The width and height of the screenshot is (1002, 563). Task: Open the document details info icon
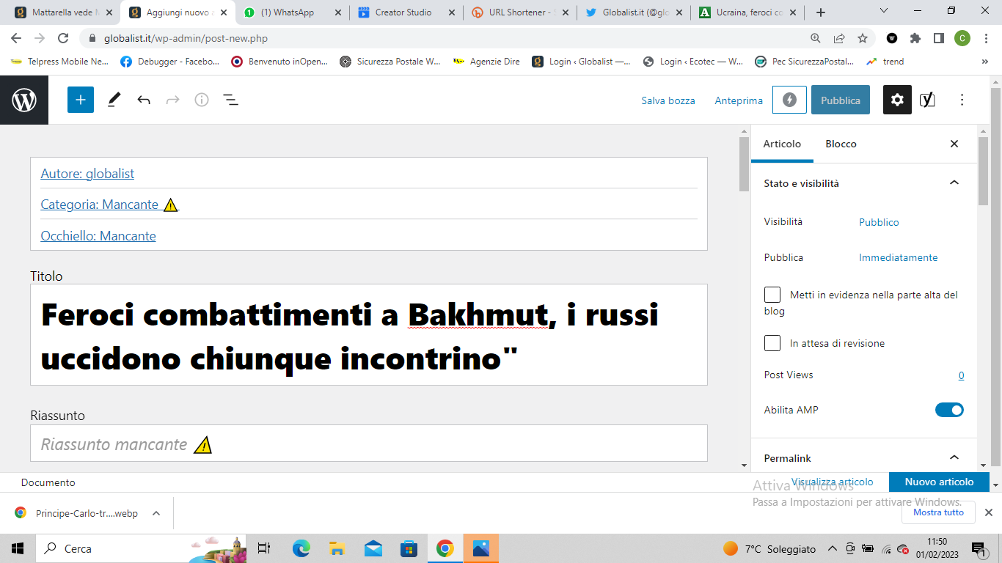point(202,100)
